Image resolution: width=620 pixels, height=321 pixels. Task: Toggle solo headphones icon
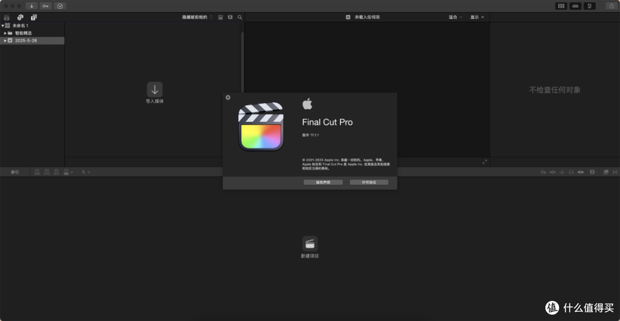571,172
